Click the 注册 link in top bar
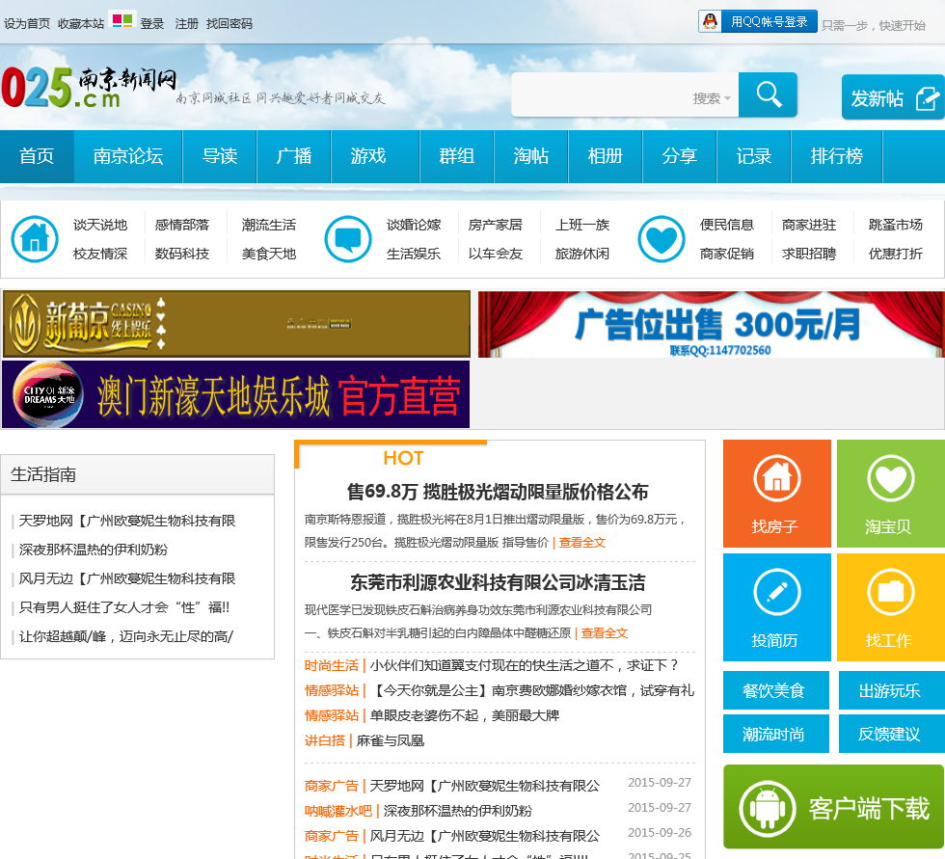Screen dimensions: 945x859 [187, 23]
